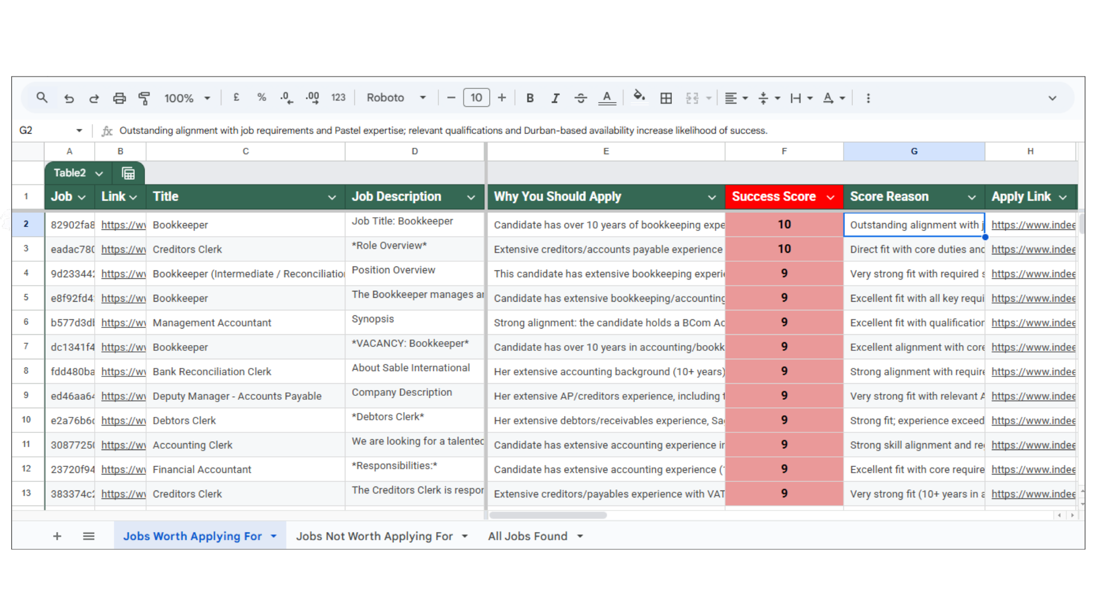
Task: Select the paint format roller icon
Action: pos(144,98)
